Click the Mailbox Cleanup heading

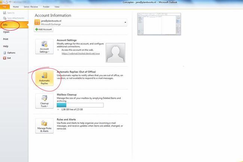point(67,95)
